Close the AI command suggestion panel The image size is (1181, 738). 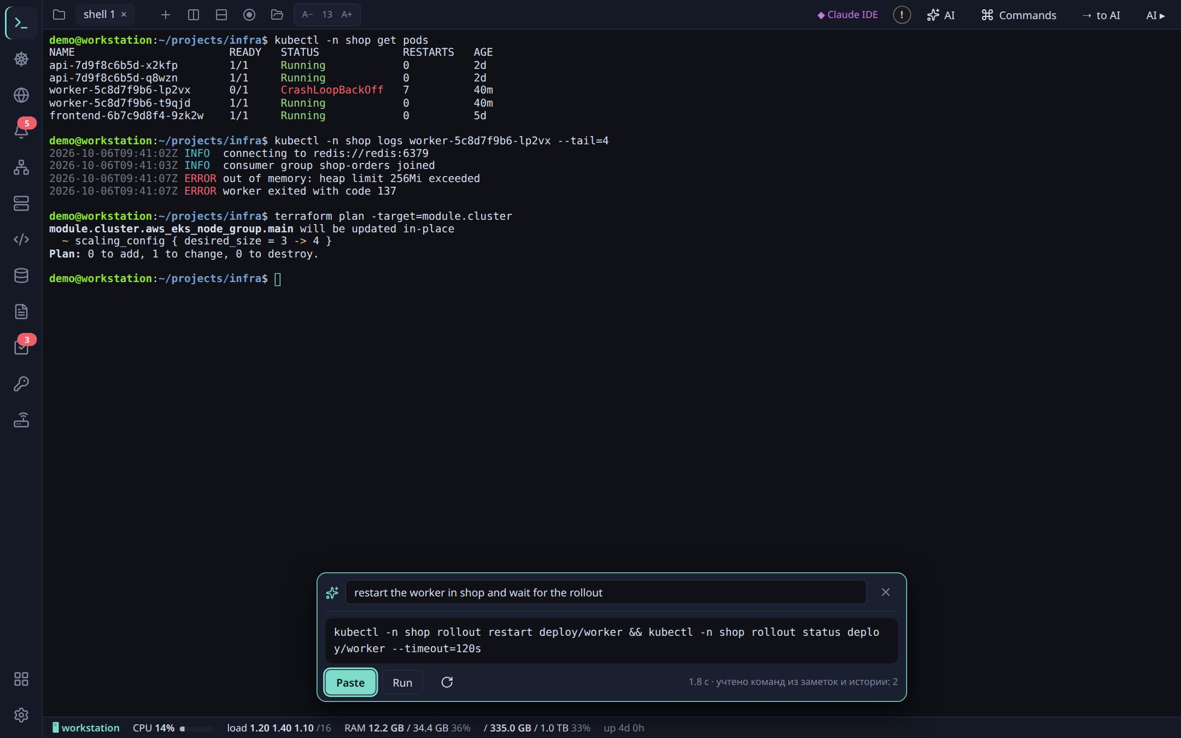pos(886,593)
